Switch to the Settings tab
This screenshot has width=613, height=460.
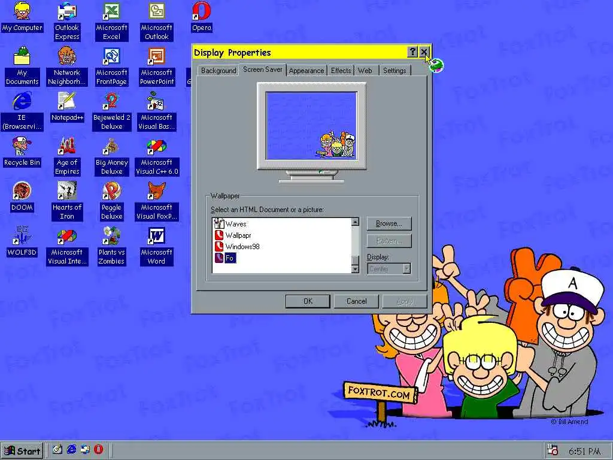(x=394, y=71)
